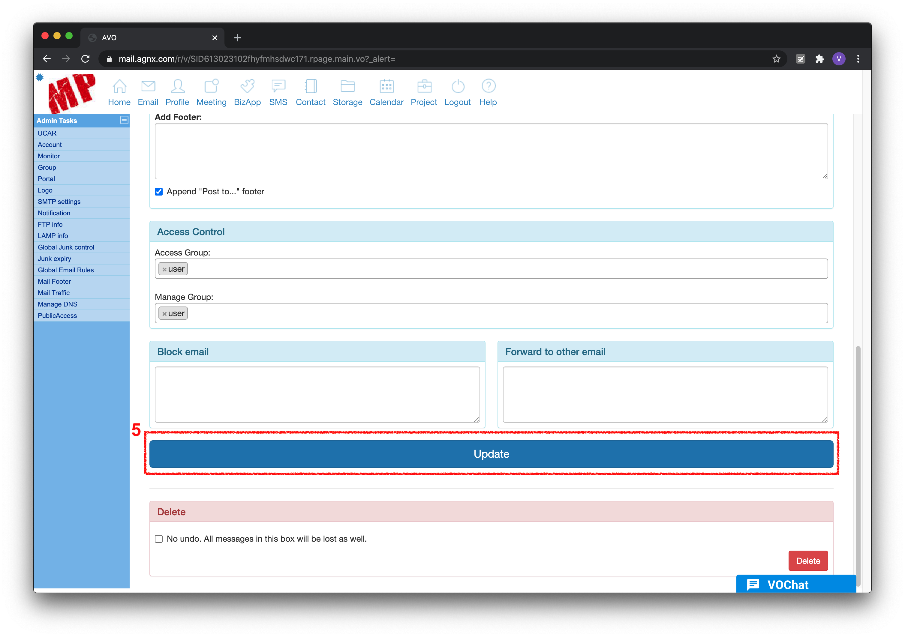This screenshot has width=905, height=637.
Task: Click the Logout power icon
Action: pyautogui.click(x=458, y=86)
